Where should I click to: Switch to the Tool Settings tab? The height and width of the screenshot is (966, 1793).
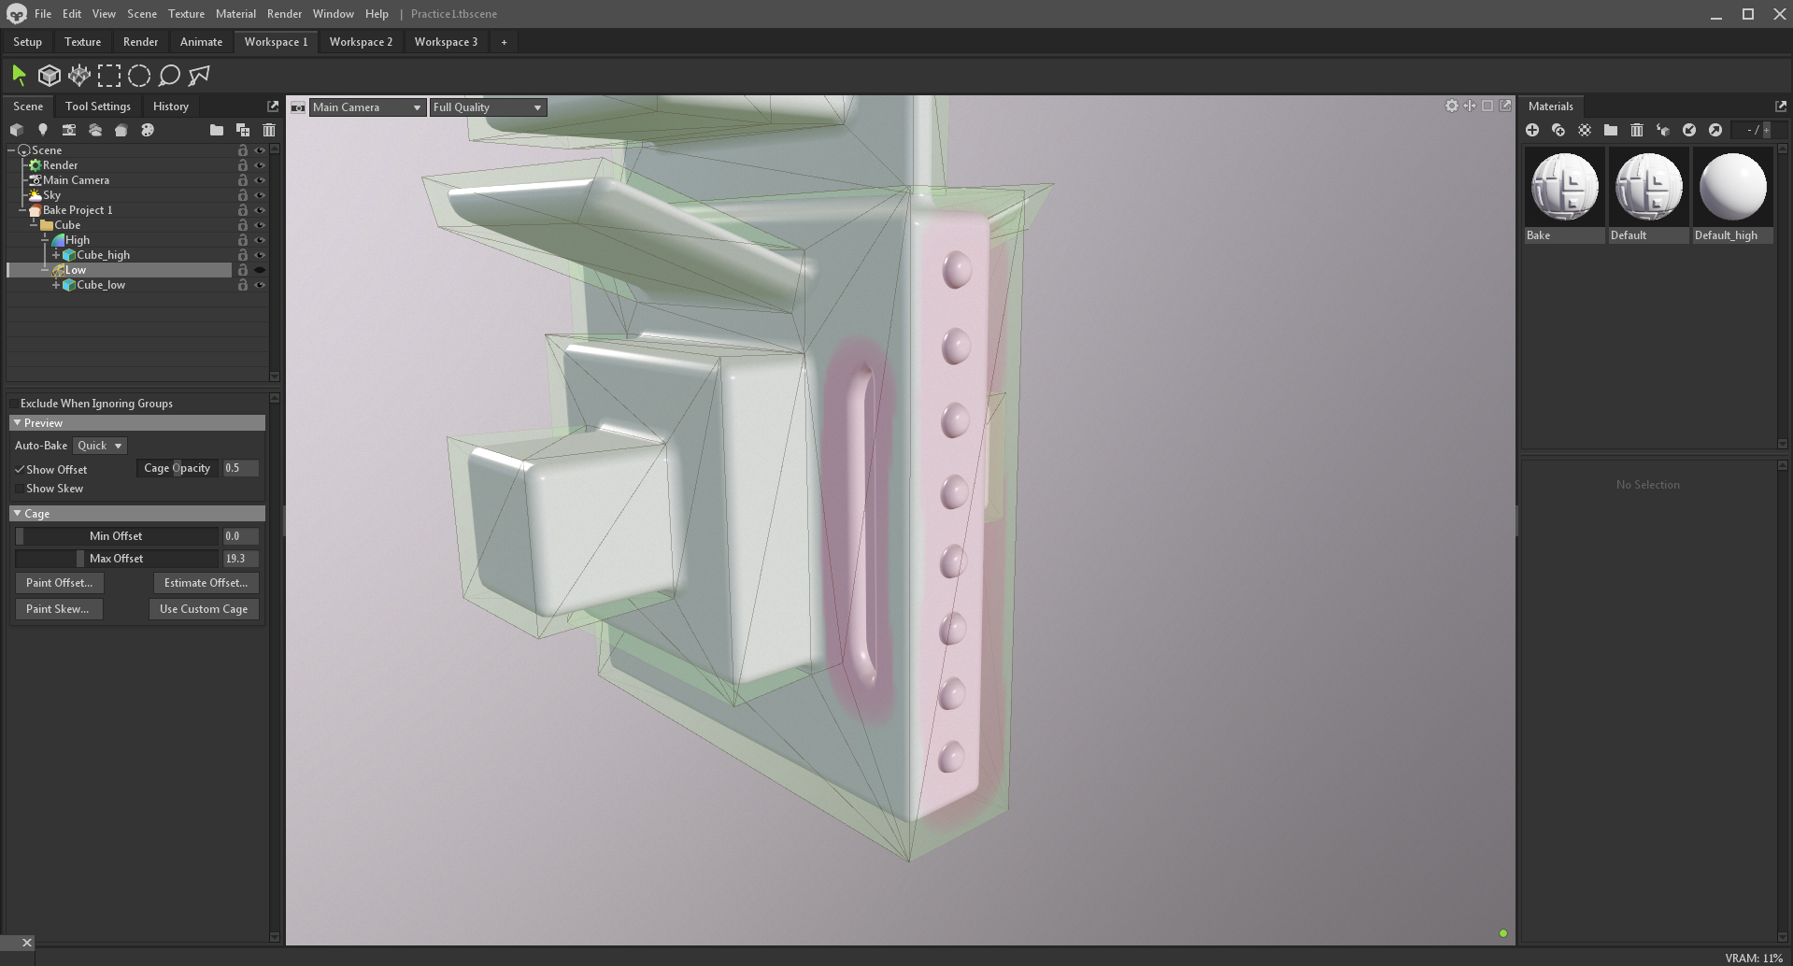98,107
